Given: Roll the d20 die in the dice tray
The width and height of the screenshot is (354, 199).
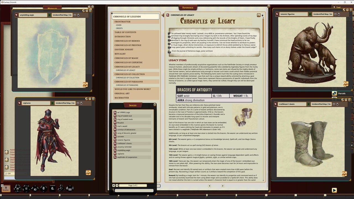Looking at the screenshot, I should click(x=17, y=188).
